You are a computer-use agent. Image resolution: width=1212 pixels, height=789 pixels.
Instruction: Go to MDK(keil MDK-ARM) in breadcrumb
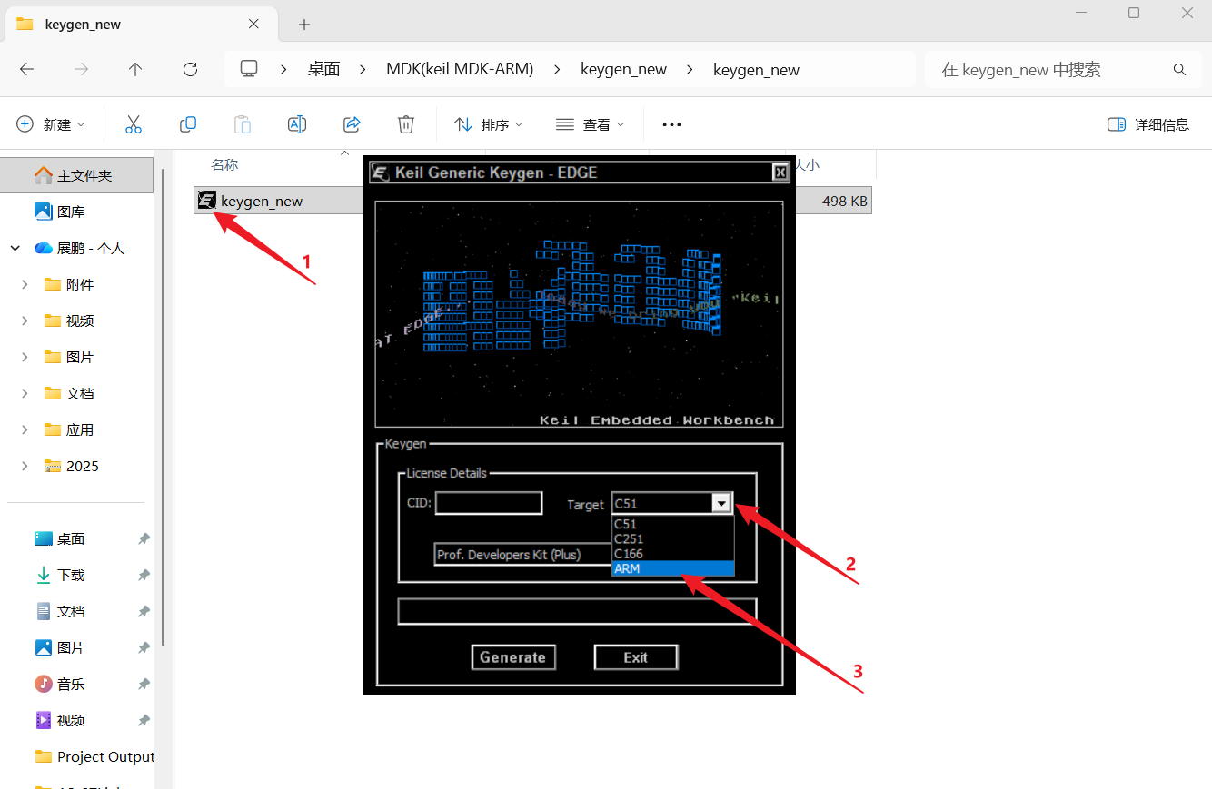coord(460,69)
